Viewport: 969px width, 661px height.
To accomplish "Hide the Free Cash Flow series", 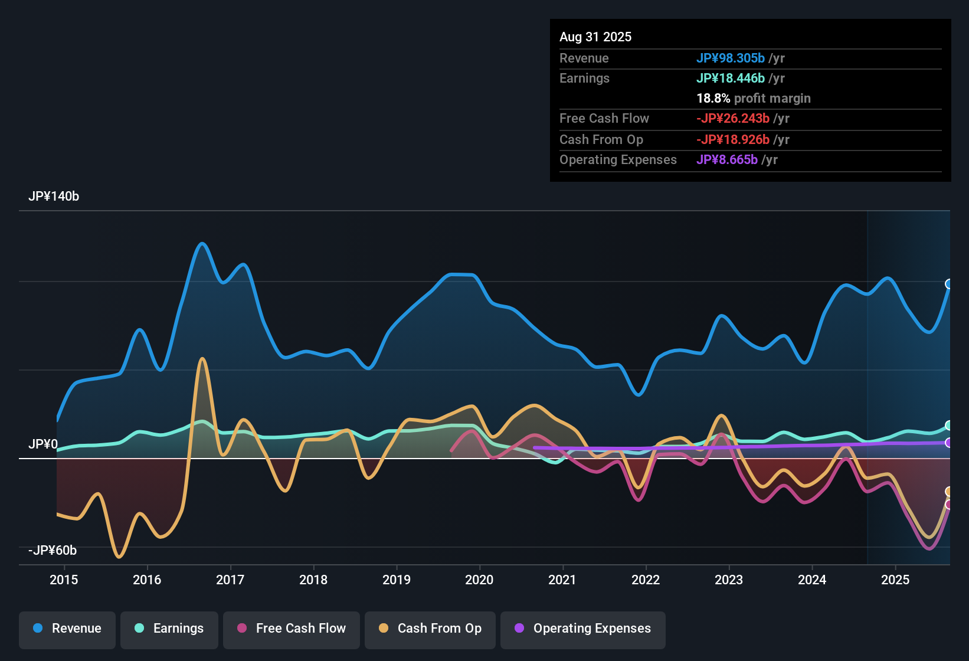I will 291,629.
